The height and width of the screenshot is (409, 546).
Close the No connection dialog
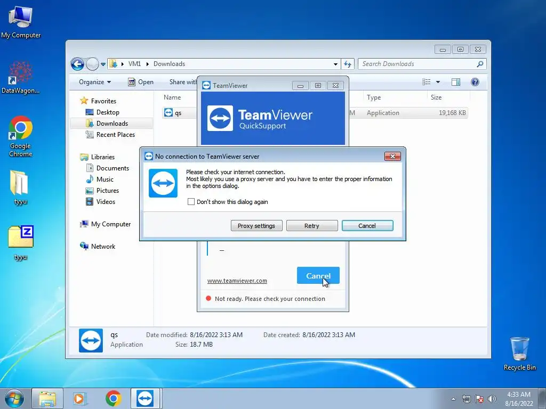[392, 157]
